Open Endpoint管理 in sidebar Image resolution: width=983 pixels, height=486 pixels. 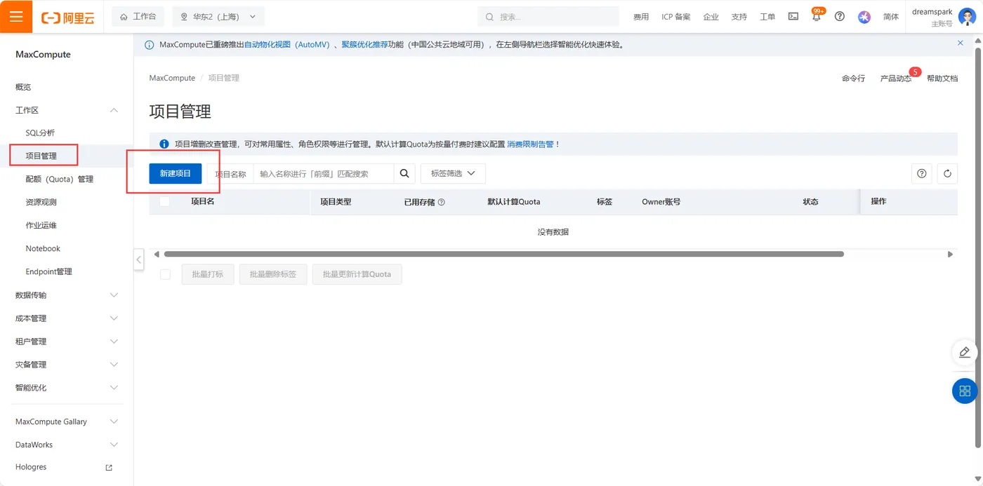[x=49, y=271]
